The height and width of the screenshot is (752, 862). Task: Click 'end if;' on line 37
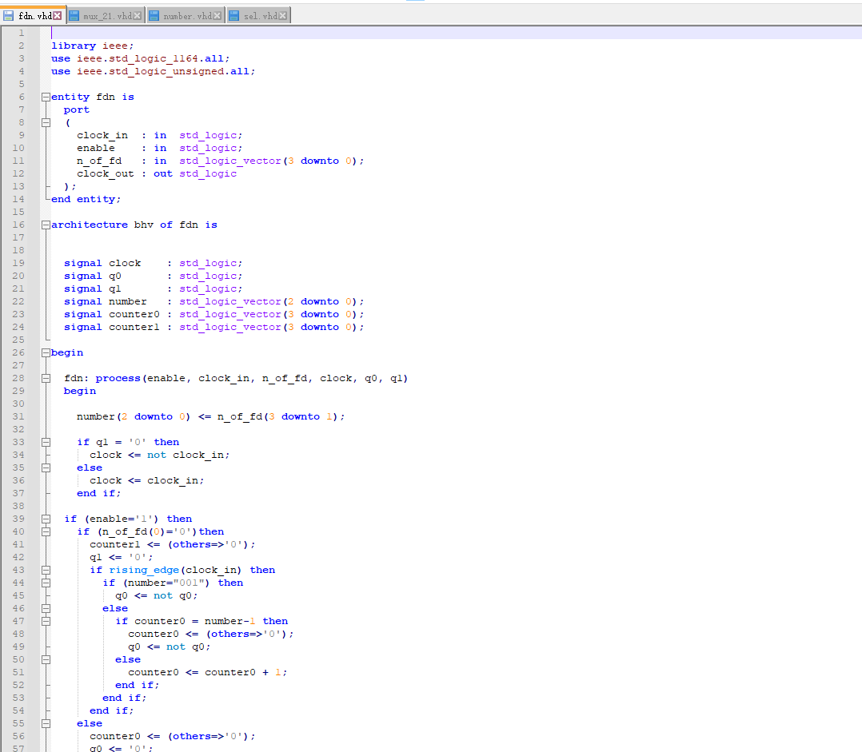(99, 493)
